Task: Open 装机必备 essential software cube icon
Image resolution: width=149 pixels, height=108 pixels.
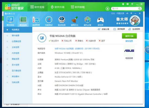Action: [88, 21]
